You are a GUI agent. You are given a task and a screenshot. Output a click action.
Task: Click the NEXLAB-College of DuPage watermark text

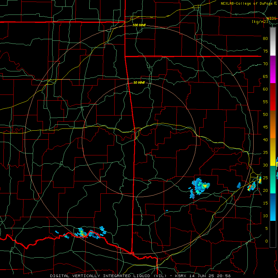247,3
